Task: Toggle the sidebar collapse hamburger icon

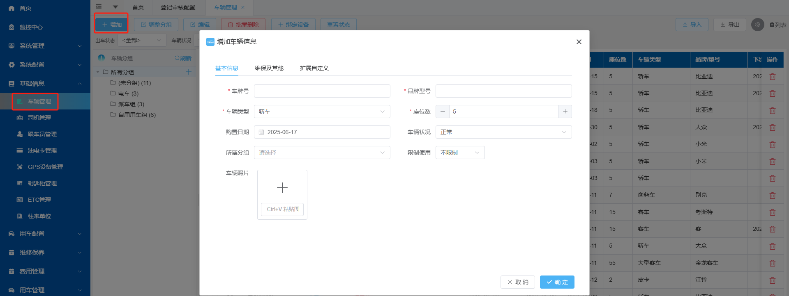Action: point(99,7)
